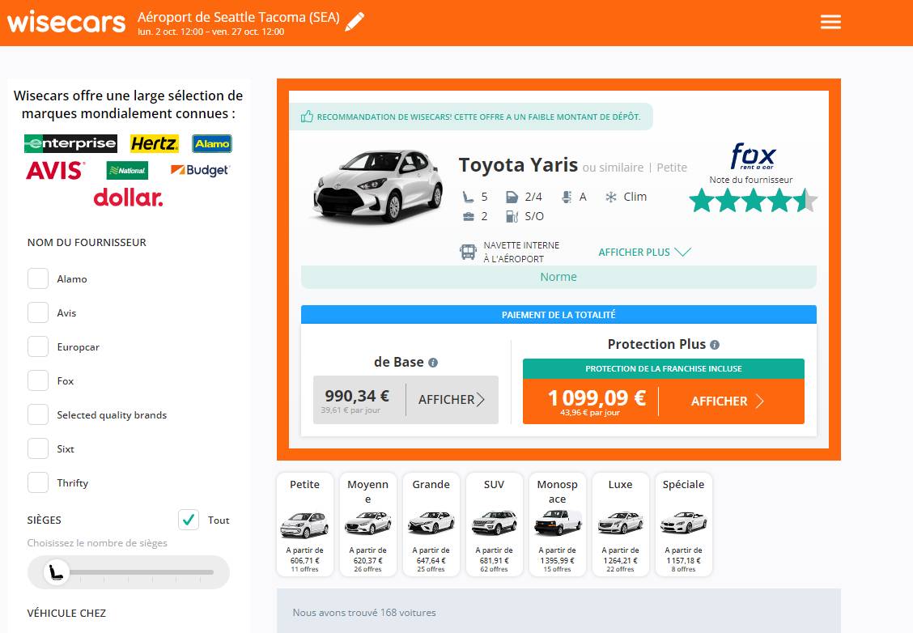
Task: Select the Luxe category tab
Action: 620,524
